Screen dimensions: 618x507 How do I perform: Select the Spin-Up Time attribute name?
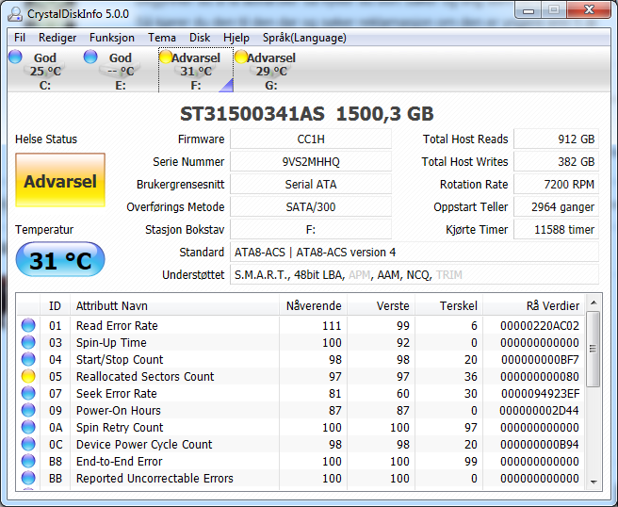pyautogui.click(x=111, y=343)
